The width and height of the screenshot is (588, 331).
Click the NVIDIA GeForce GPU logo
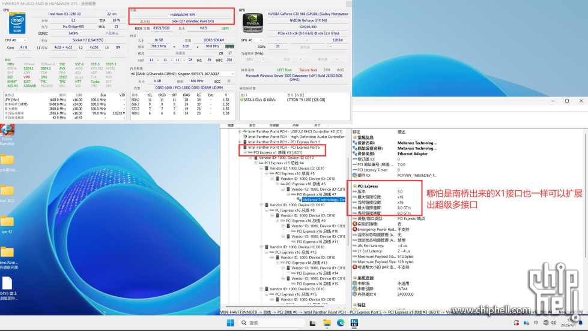[253, 22]
